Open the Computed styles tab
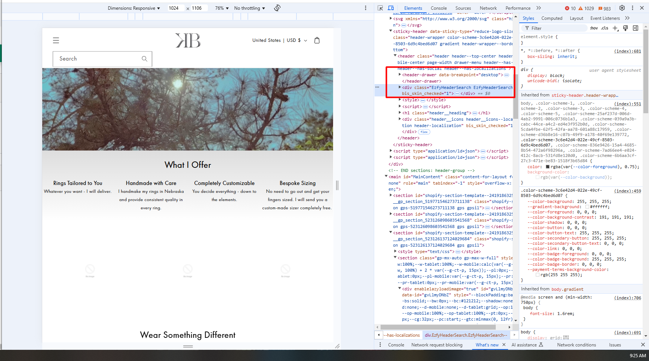 point(551,18)
